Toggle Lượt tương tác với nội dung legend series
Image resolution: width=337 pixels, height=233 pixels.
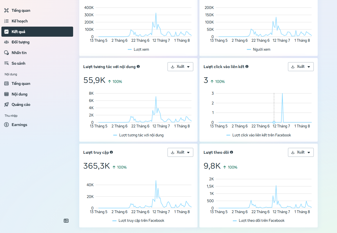coord(138,135)
